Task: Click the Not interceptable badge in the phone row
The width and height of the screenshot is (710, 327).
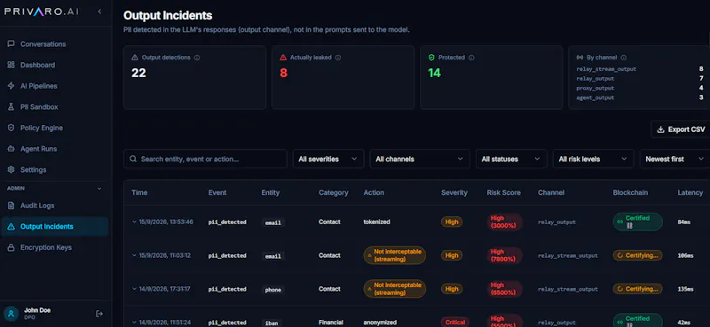Action: [394, 289]
